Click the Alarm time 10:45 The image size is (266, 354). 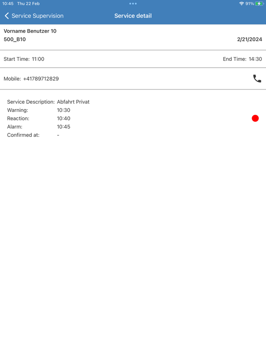pos(64,127)
